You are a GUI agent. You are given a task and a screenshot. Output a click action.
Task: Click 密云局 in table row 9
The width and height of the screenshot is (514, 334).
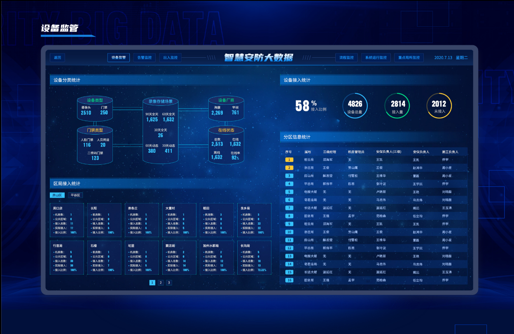point(309,224)
